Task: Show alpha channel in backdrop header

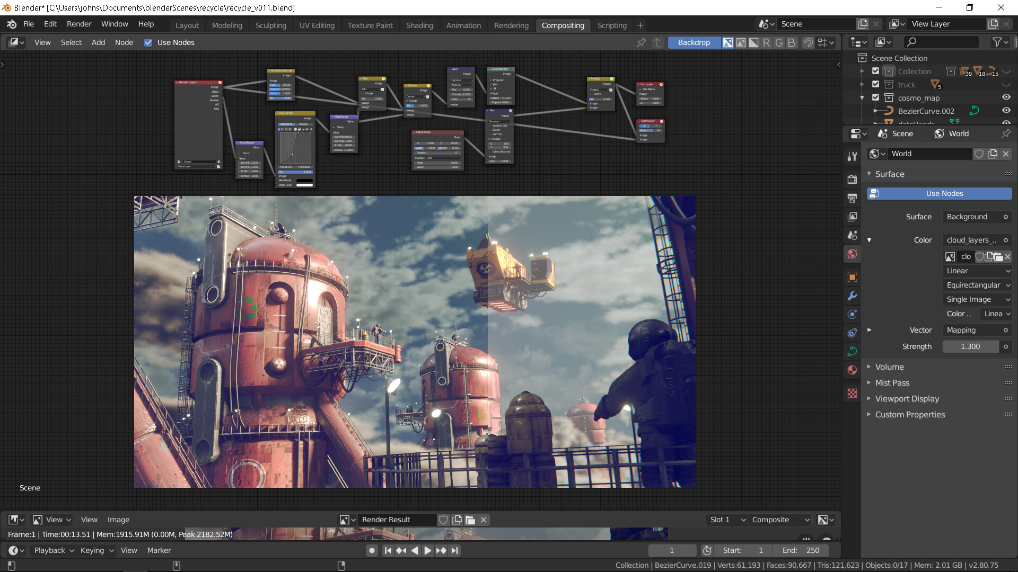Action: tap(753, 42)
